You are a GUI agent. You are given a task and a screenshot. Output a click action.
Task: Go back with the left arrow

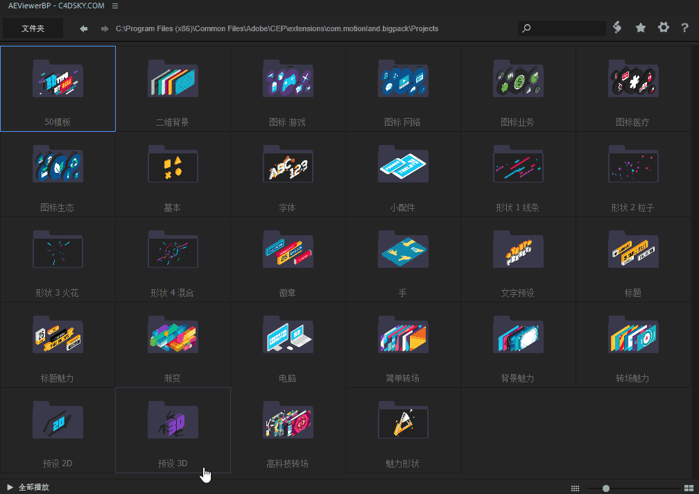(83, 28)
